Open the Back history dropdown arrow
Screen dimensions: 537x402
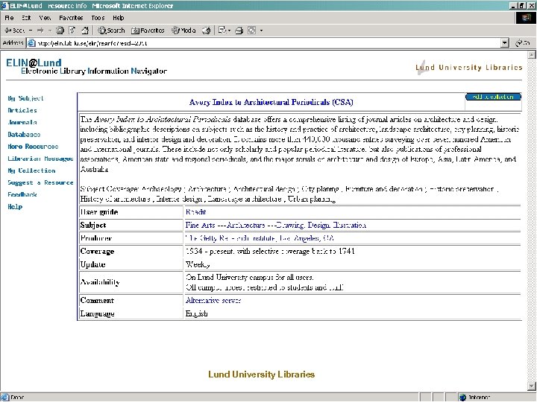coord(31,31)
